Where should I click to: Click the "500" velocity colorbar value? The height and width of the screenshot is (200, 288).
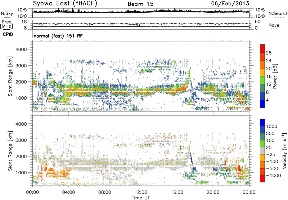270,134
